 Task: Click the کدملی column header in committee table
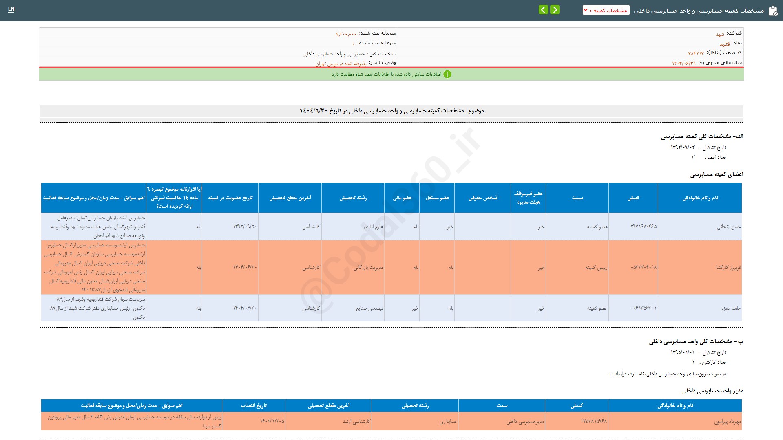pos(633,198)
